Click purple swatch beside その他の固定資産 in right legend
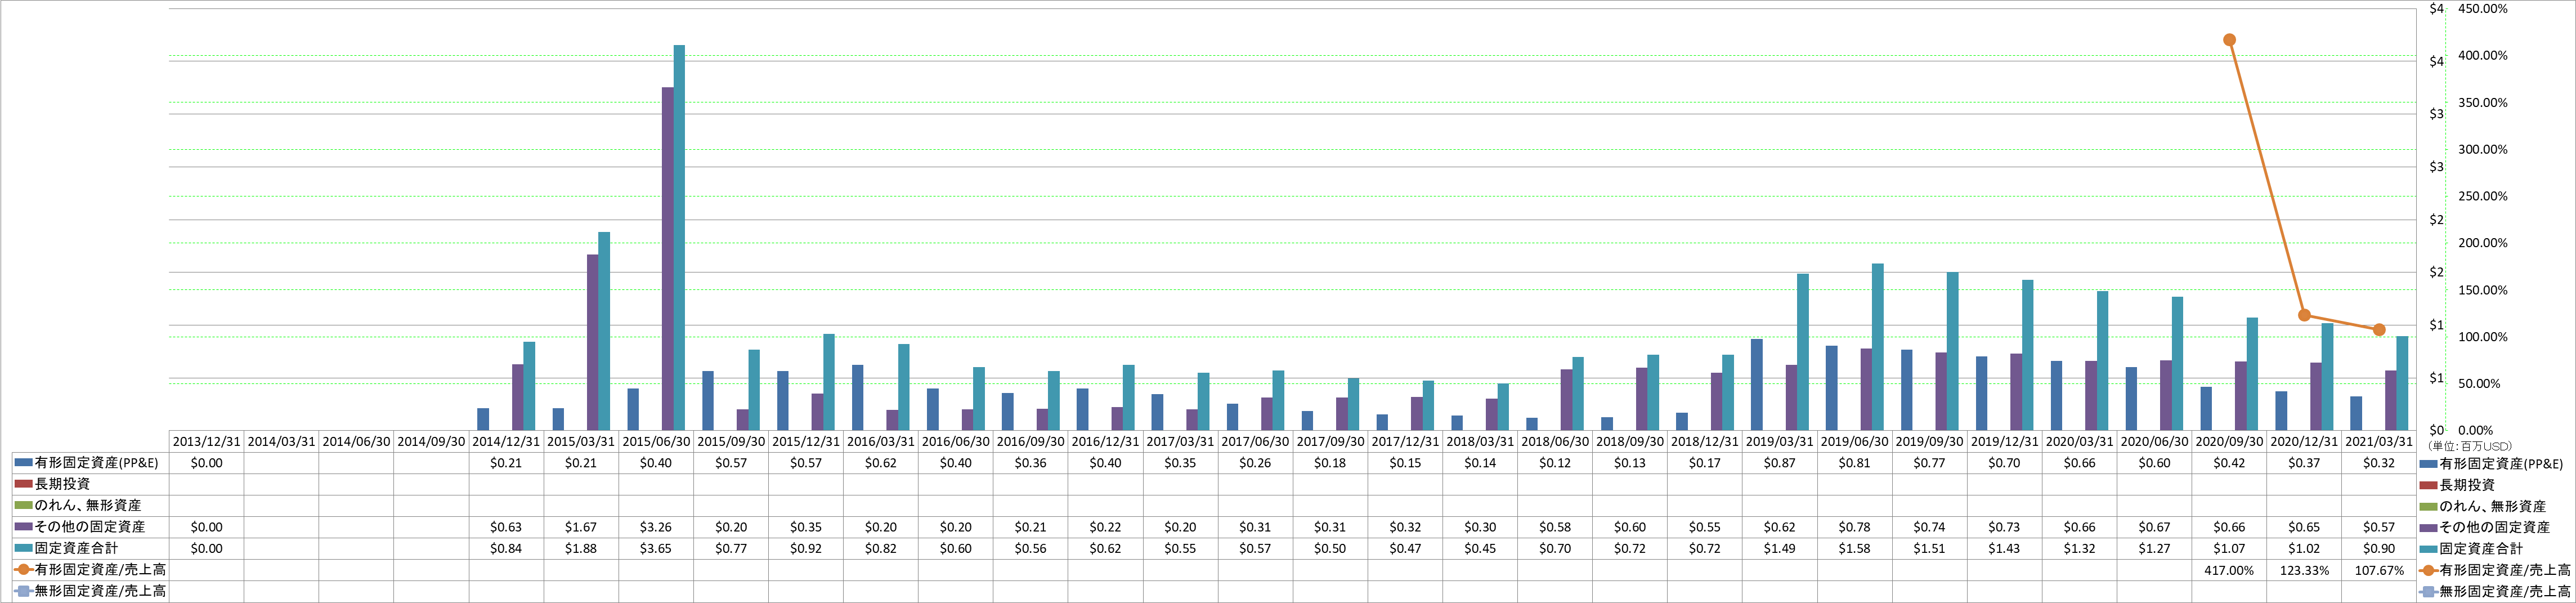The image size is (2576, 603). [2427, 527]
